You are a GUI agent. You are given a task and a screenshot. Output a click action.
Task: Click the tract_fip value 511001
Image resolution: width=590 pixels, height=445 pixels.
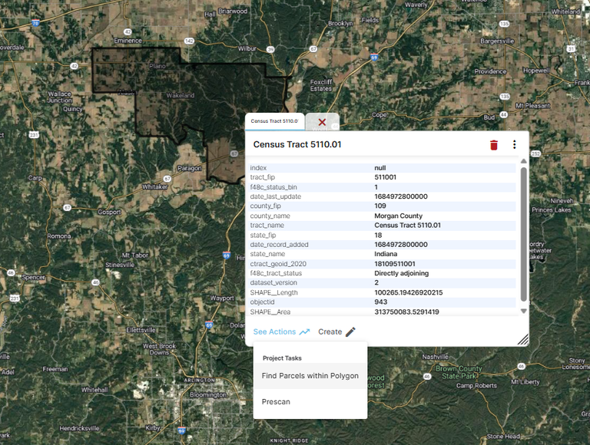click(x=385, y=177)
